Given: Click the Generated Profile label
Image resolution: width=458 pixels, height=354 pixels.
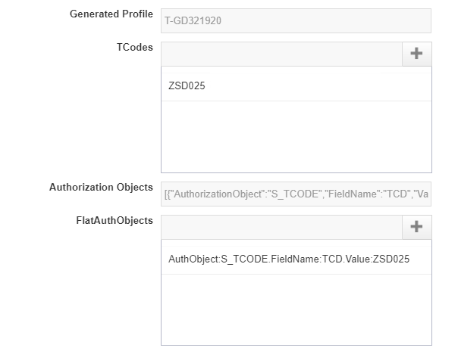Looking at the screenshot, I should [x=111, y=14].
